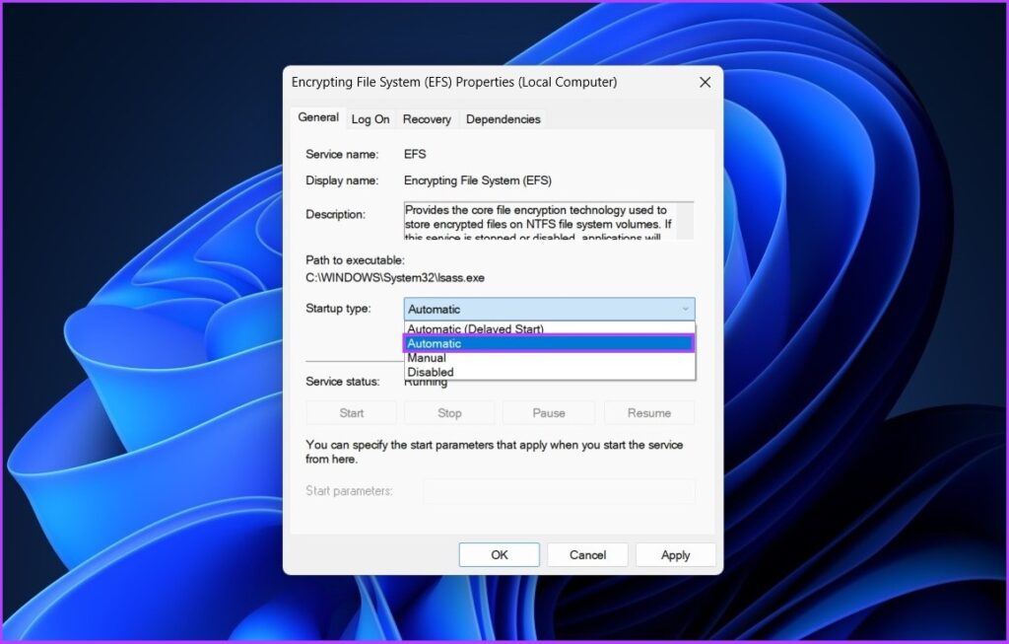Select the General tab
Image resolution: width=1009 pixels, height=644 pixels.
point(317,116)
